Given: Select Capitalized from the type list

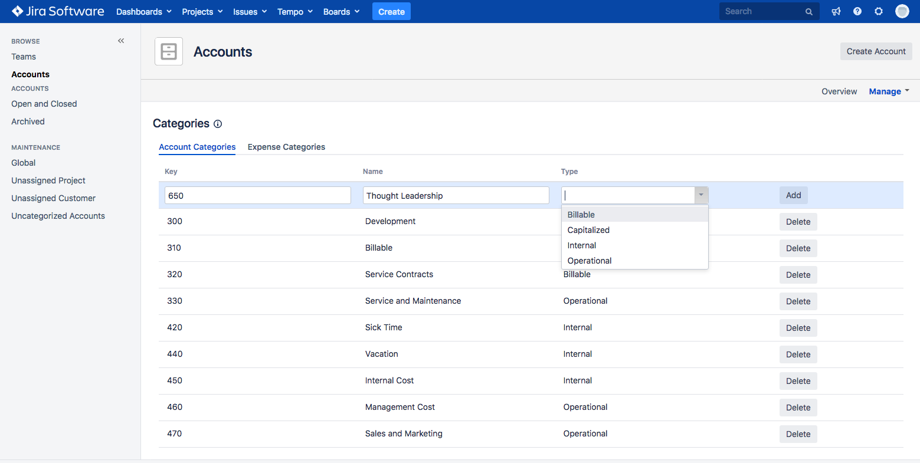Looking at the screenshot, I should [588, 230].
